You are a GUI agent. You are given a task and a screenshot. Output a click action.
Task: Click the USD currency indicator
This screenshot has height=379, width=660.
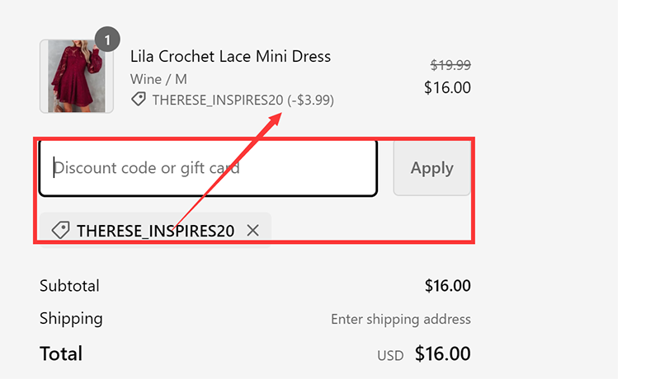click(390, 356)
